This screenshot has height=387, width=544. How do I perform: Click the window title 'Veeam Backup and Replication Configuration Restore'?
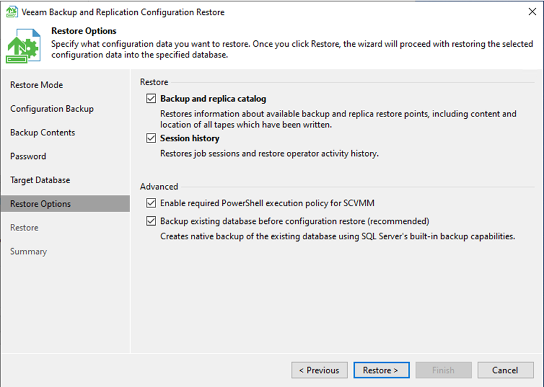pos(123,12)
